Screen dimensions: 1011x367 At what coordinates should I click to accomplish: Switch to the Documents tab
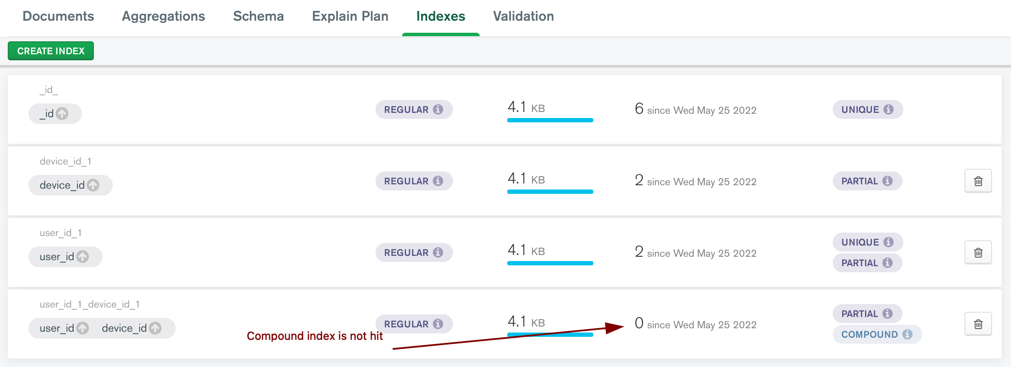(x=58, y=16)
